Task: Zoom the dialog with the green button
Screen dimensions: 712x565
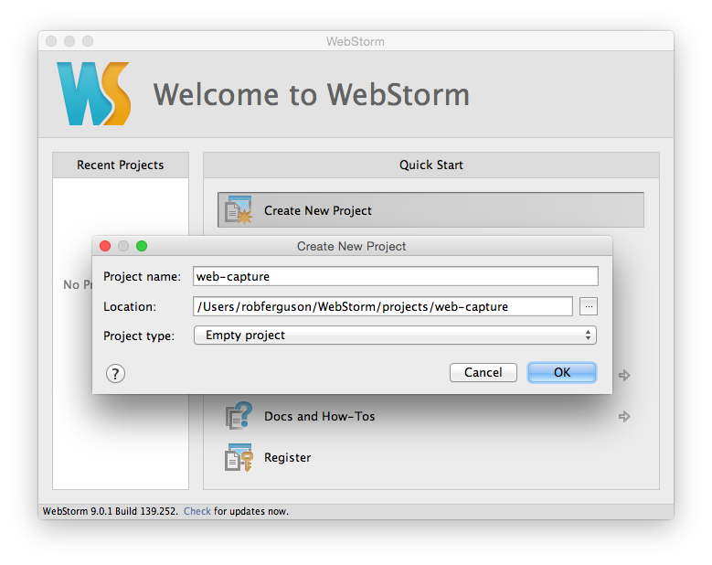Action: pos(142,246)
